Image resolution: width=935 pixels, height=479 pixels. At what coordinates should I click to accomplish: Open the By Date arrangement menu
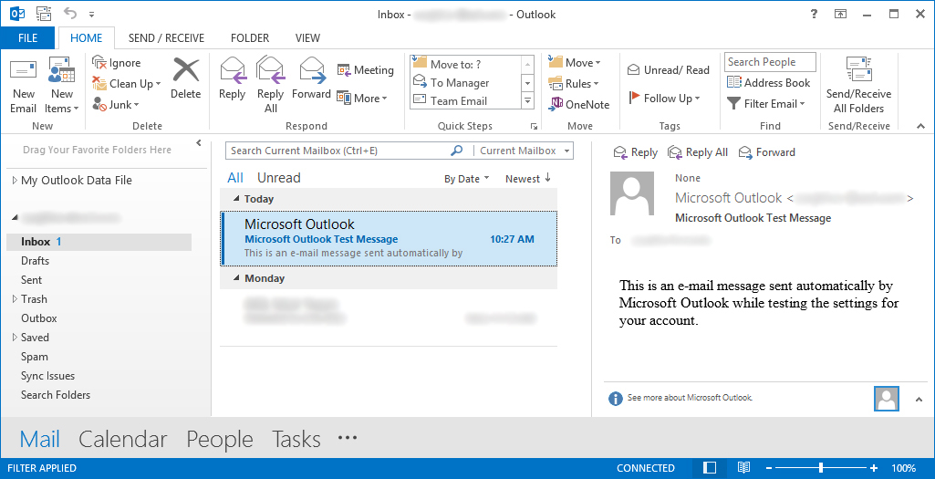pyautogui.click(x=466, y=178)
